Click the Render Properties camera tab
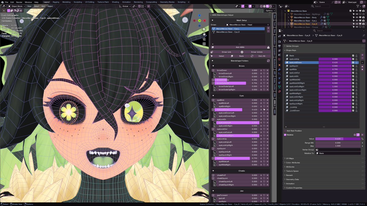This screenshot has height=206, width=367. point(280,42)
